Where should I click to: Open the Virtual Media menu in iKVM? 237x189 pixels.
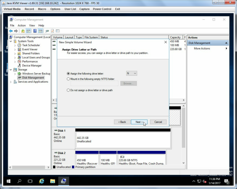pyautogui.click(x=12, y=9)
